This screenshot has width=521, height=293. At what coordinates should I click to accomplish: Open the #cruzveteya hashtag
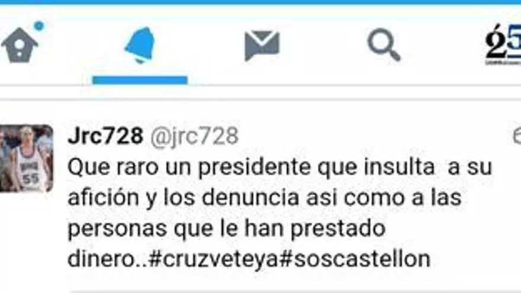coord(213,259)
